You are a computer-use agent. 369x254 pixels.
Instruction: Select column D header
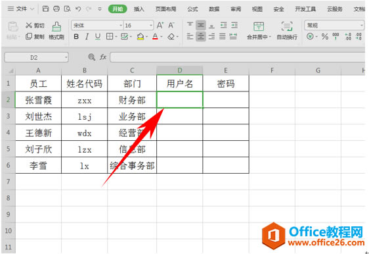[x=180, y=70]
